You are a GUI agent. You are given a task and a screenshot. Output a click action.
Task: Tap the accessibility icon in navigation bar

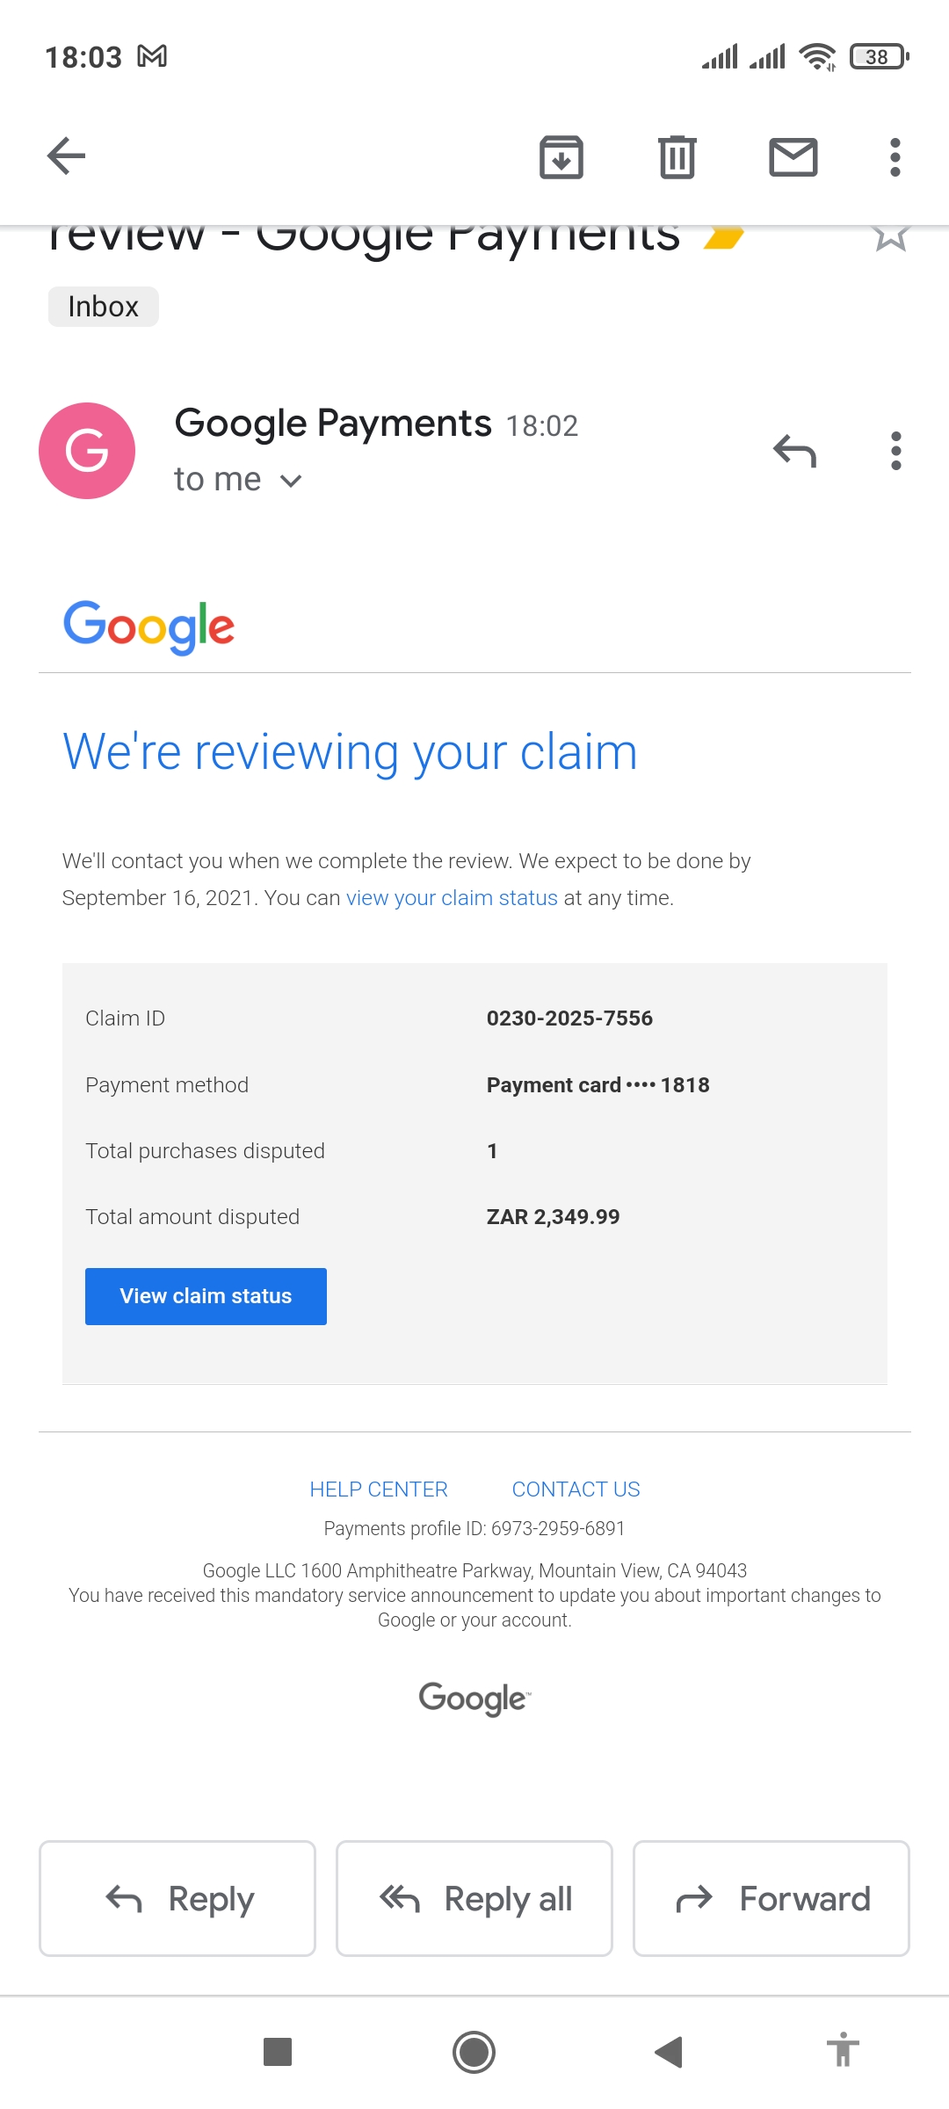[842, 2053]
